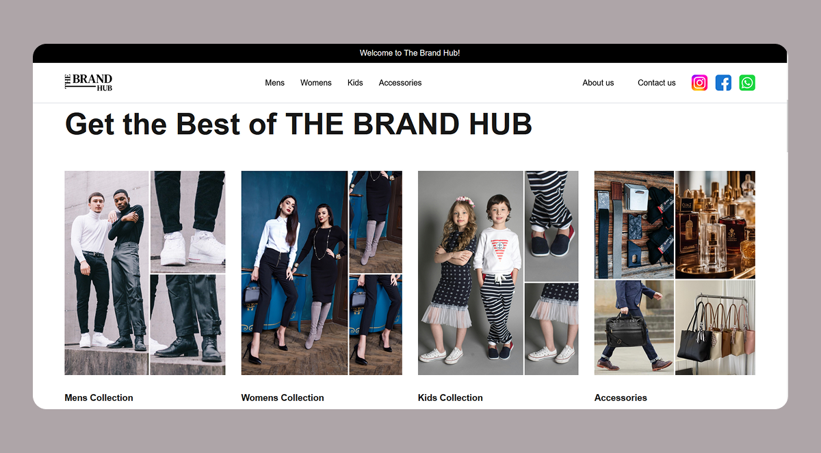Screen dimensions: 821x453
Task: Open the Instagram social icon
Action: pyautogui.click(x=699, y=83)
